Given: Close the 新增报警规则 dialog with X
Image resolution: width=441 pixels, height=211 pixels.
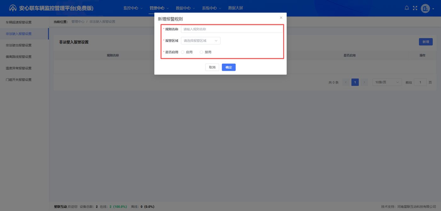Looking at the screenshot, I should (x=281, y=18).
